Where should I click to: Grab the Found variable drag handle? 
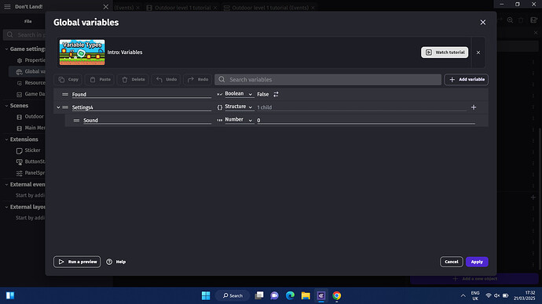pyautogui.click(x=65, y=94)
